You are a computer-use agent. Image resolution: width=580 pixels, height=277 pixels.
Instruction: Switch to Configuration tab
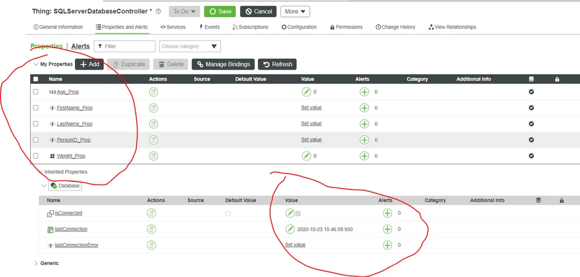point(299,27)
